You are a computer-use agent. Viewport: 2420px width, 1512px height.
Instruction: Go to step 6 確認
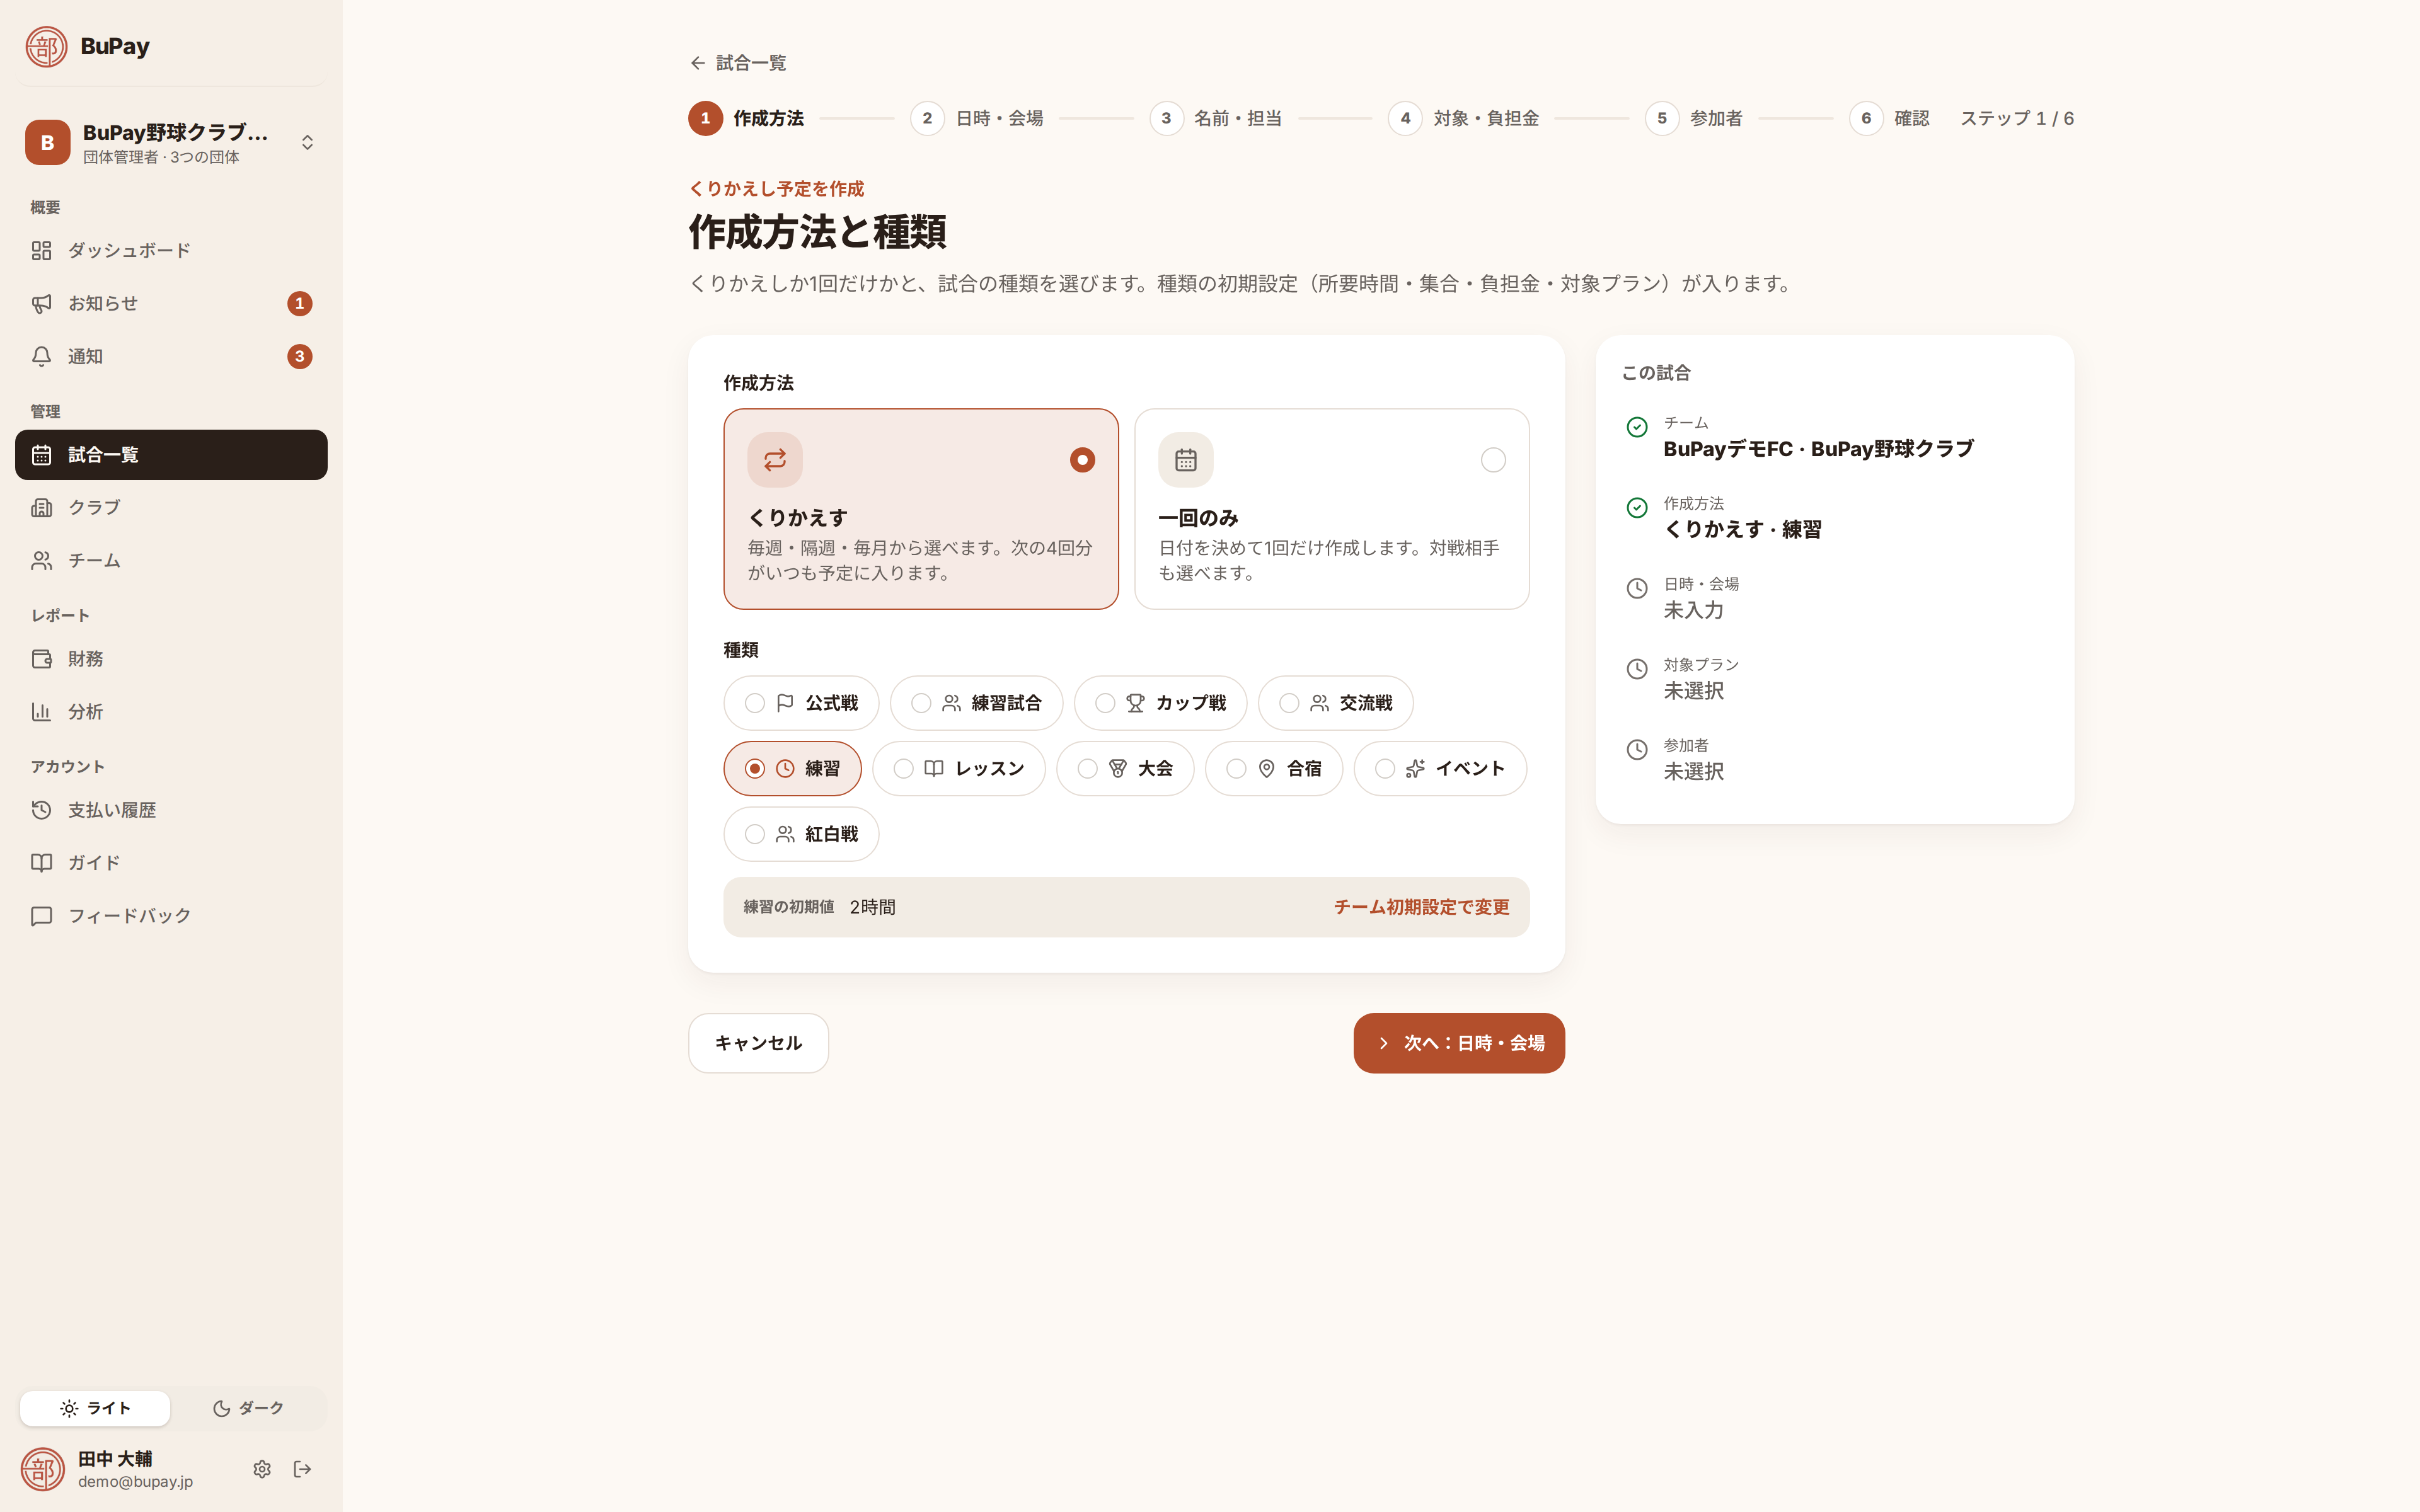(x=1889, y=118)
